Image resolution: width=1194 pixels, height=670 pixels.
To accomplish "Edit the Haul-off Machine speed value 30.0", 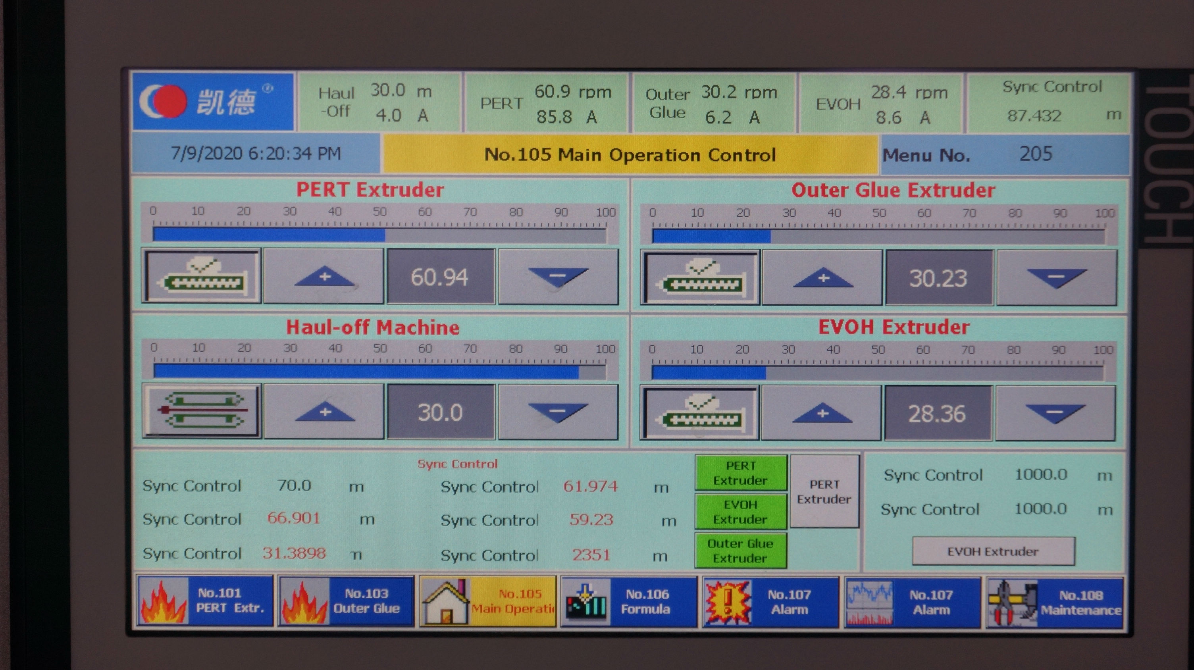I will point(441,412).
